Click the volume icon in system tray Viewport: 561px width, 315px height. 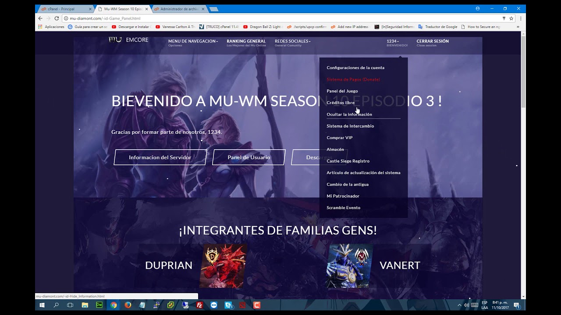click(466, 305)
